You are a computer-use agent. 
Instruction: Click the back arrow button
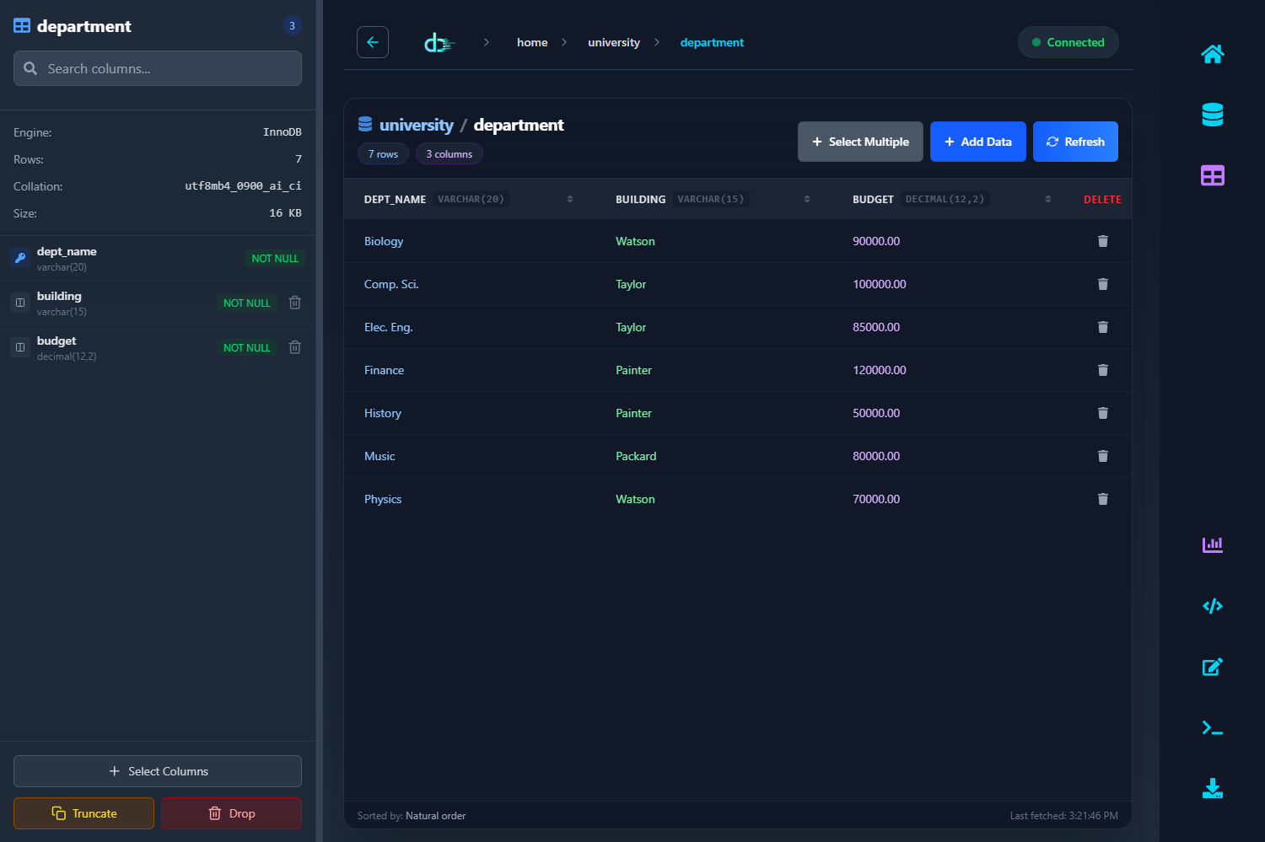[x=373, y=42]
